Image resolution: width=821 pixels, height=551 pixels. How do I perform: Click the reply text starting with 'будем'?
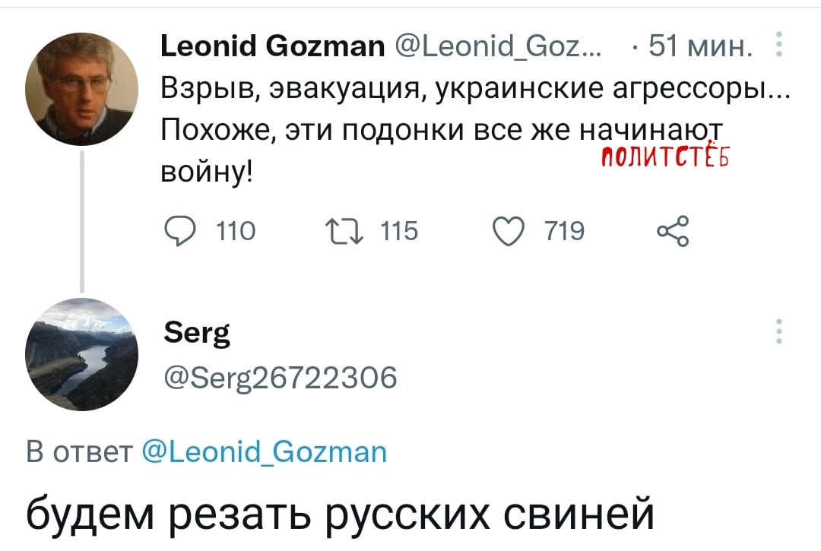tap(339, 515)
